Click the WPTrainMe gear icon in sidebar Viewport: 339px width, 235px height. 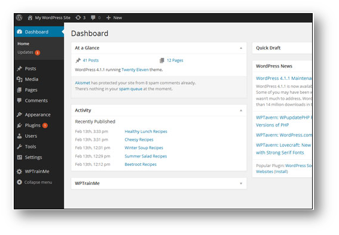tap(20, 171)
